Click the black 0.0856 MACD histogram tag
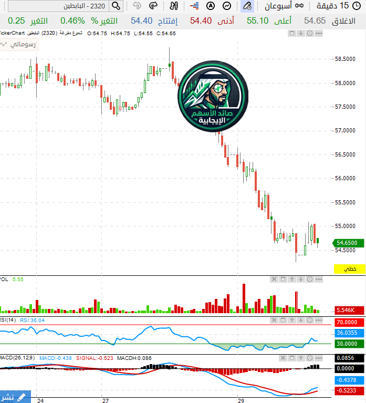Screen dimensions: 366x403 tap(349, 358)
